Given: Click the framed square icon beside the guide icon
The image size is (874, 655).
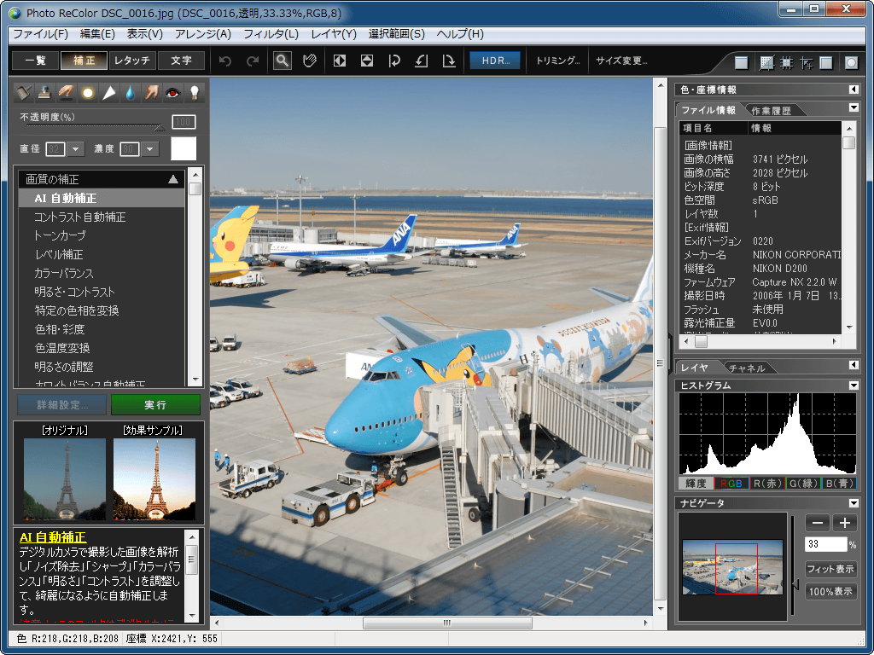Looking at the screenshot, I should point(826,63).
